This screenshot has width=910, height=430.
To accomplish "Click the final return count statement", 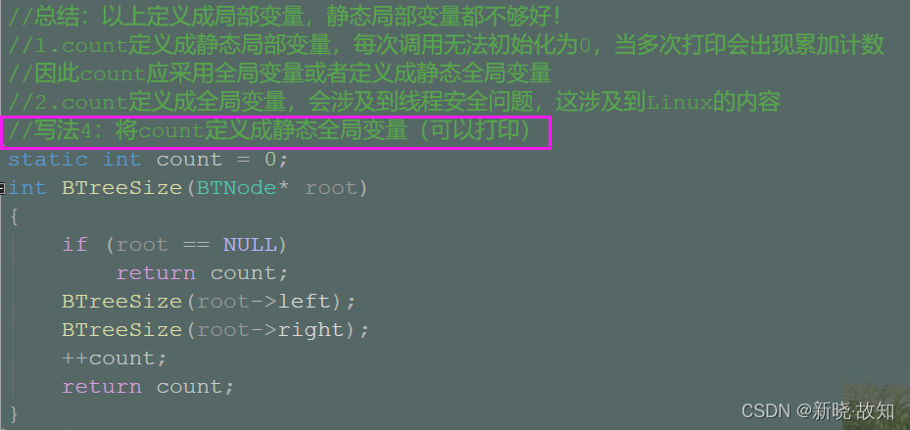I will pos(148,387).
